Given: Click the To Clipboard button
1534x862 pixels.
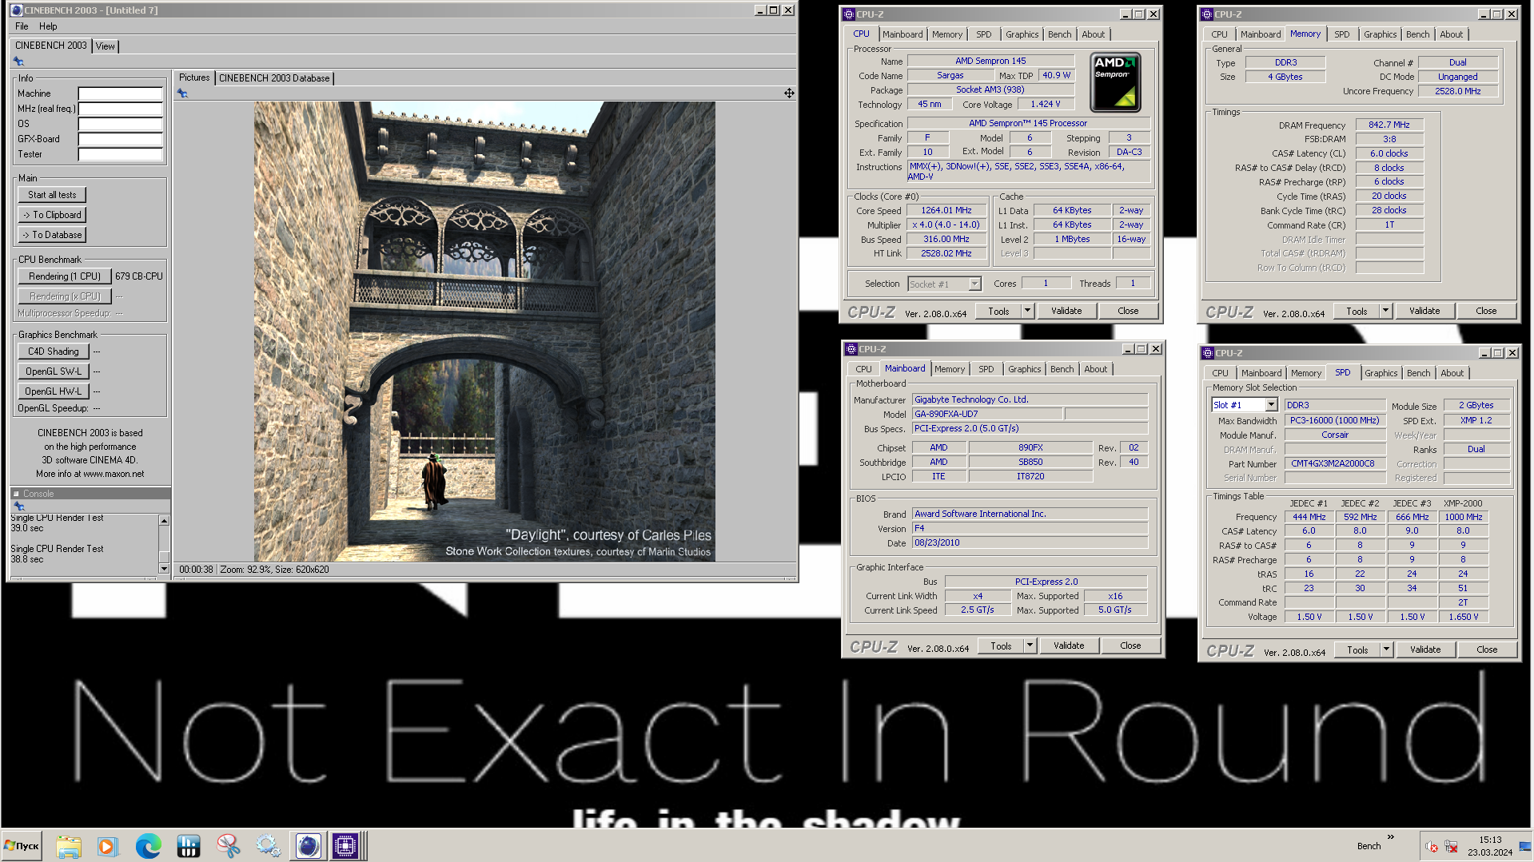Looking at the screenshot, I should [52, 215].
